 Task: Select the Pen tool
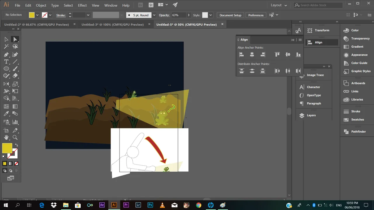click(x=6, y=55)
